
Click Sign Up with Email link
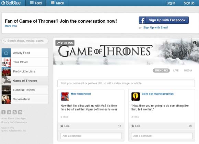coord(155,27)
